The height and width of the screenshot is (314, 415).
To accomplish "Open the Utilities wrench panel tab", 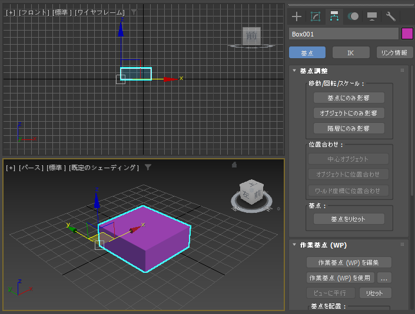I will click(x=391, y=16).
